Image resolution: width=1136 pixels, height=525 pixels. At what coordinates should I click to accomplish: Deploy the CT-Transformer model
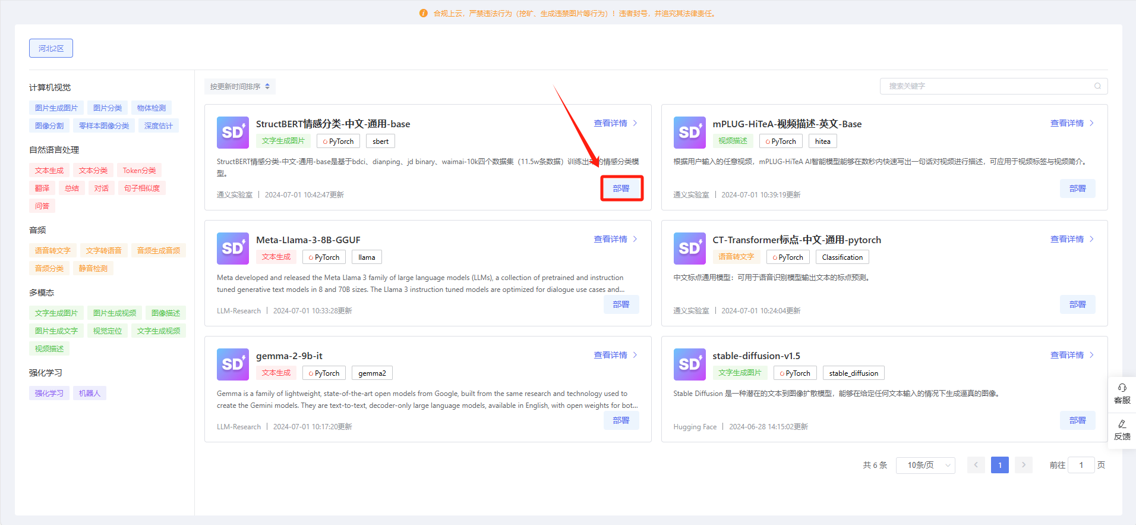(x=1078, y=304)
